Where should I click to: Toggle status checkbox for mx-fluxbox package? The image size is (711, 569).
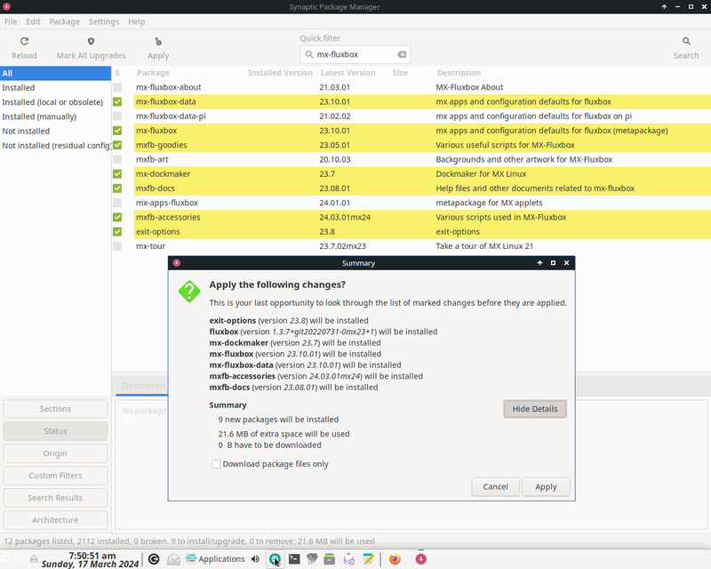pyautogui.click(x=117, y=131)
